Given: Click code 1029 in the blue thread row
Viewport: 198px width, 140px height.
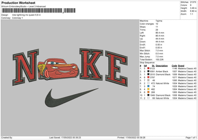Looking at the screenshot, I should tap(175, 86).
